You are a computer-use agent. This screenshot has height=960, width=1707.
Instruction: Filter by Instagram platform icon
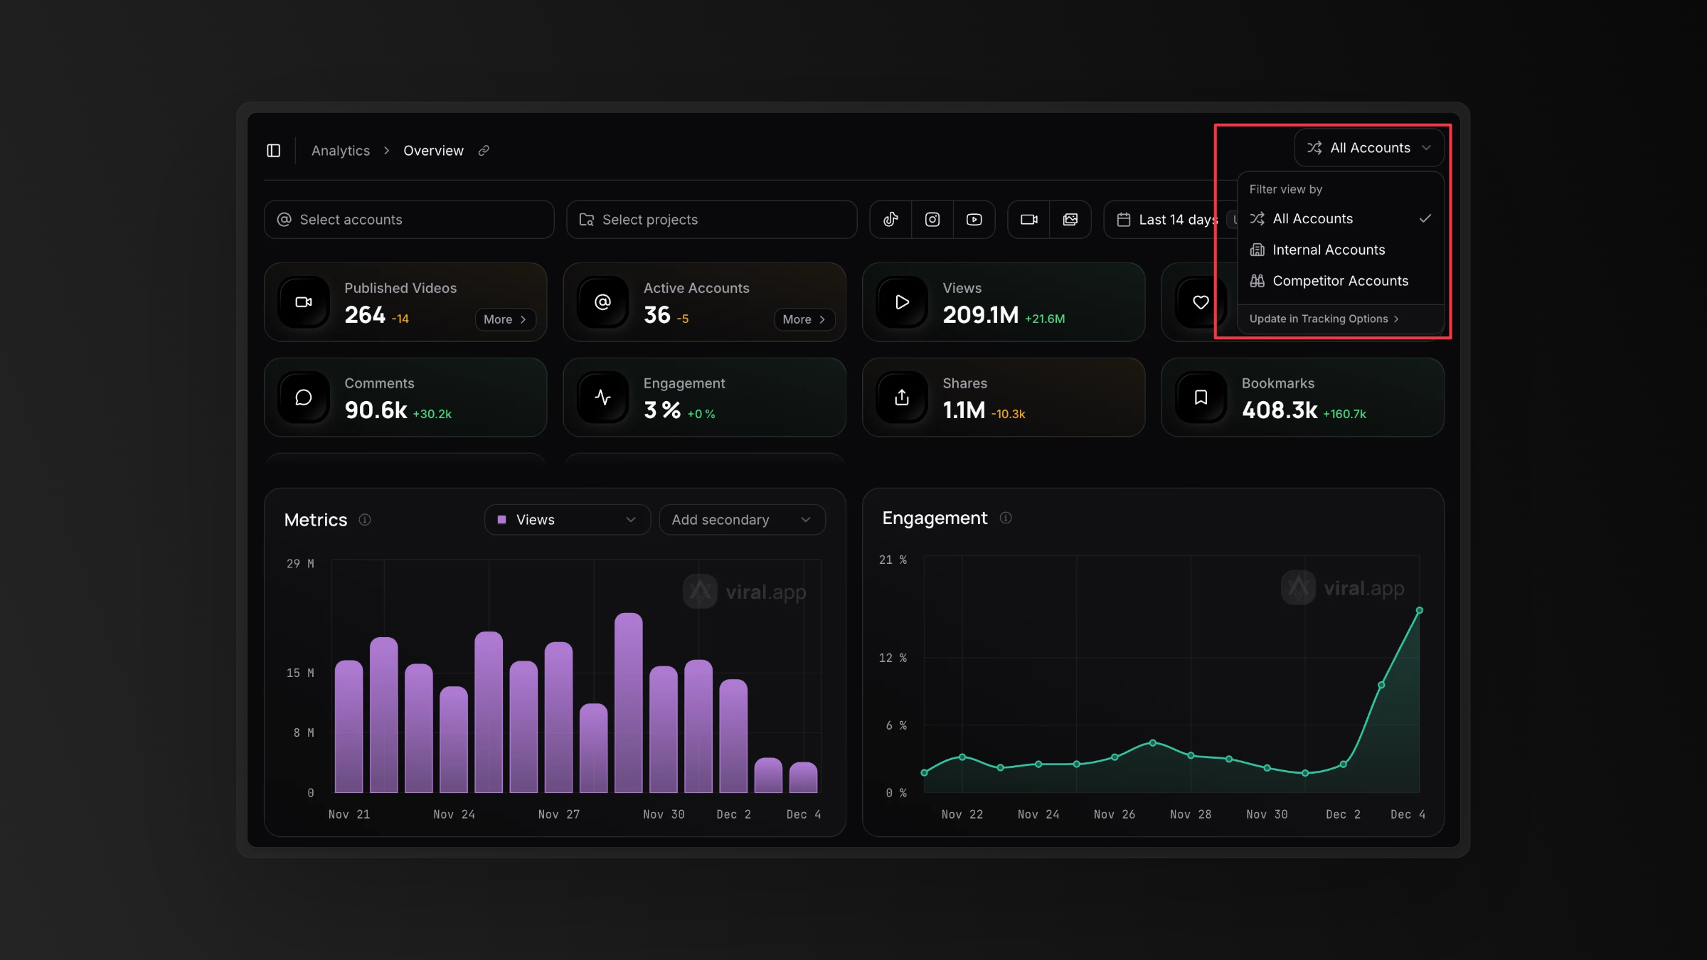[x=932, y=220]
